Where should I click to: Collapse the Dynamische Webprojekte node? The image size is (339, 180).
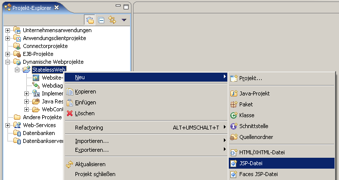[x=7, y=62]
